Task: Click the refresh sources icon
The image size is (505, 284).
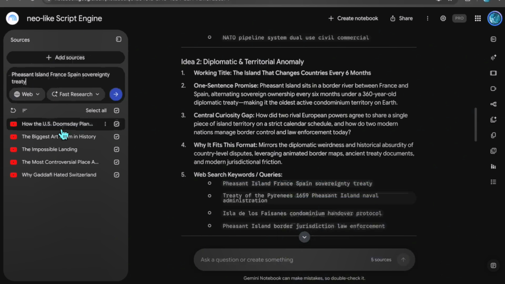Action: [13, 110]
